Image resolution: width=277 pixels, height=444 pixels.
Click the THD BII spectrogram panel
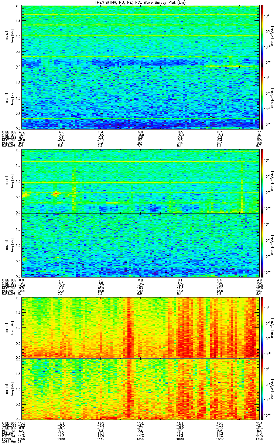[140, 245]
